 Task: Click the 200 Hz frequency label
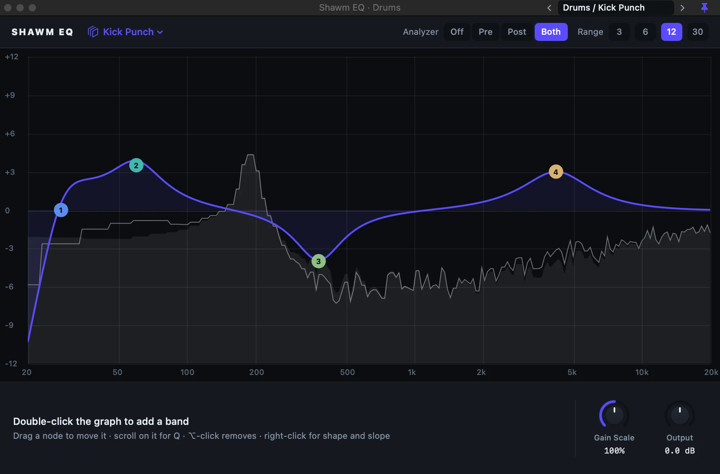256,372
